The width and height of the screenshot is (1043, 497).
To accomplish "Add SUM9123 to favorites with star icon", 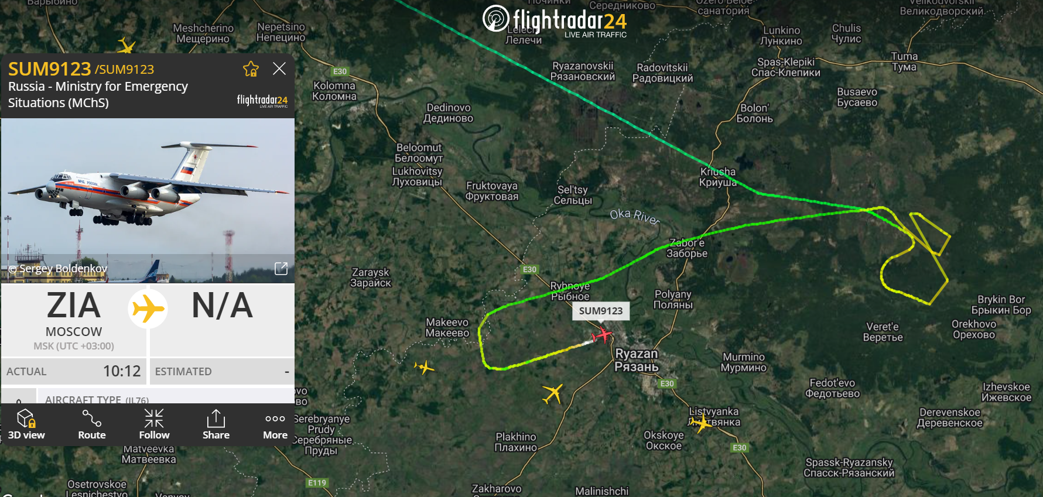I will pyautogui.click(x=251, y=69).
